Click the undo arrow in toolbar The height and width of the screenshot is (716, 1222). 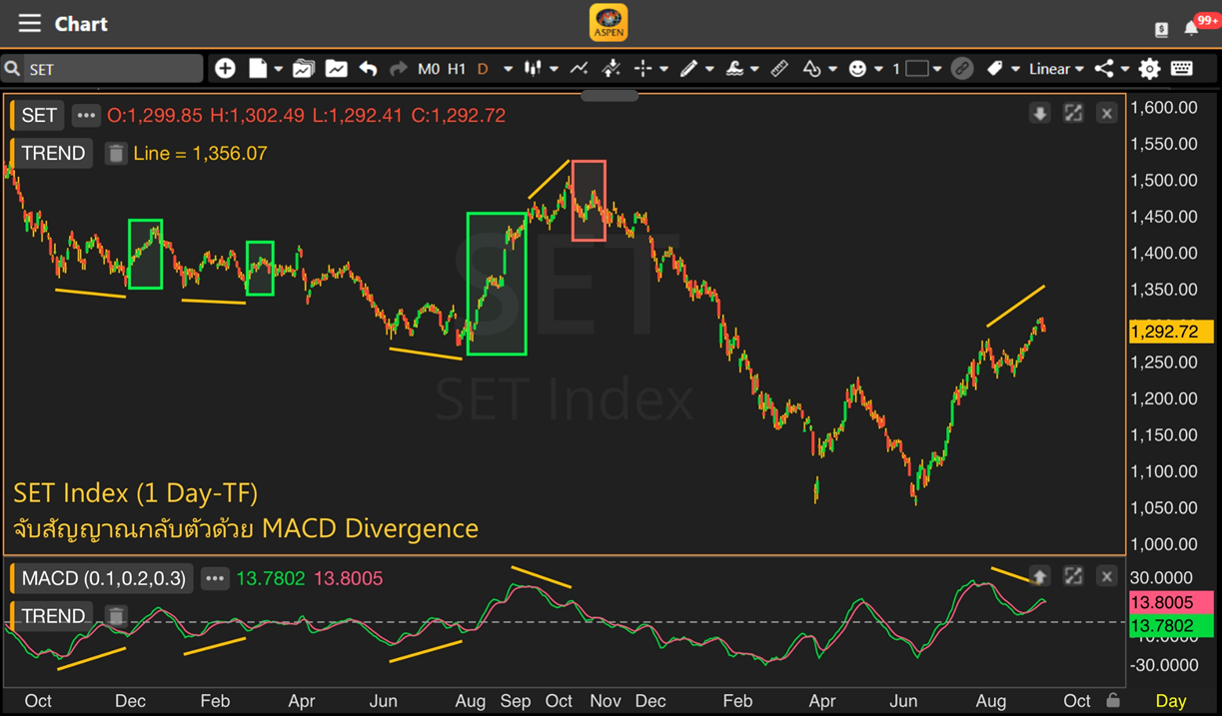coord(368,69)
